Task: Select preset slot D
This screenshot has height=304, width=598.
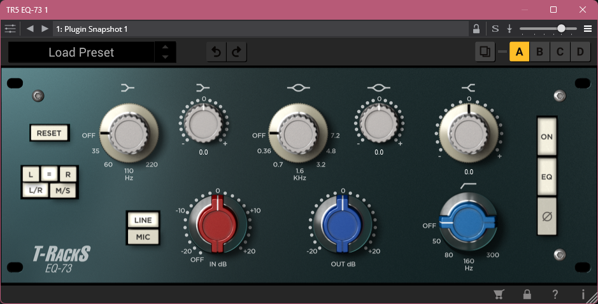Action: (x=580, y=52)
